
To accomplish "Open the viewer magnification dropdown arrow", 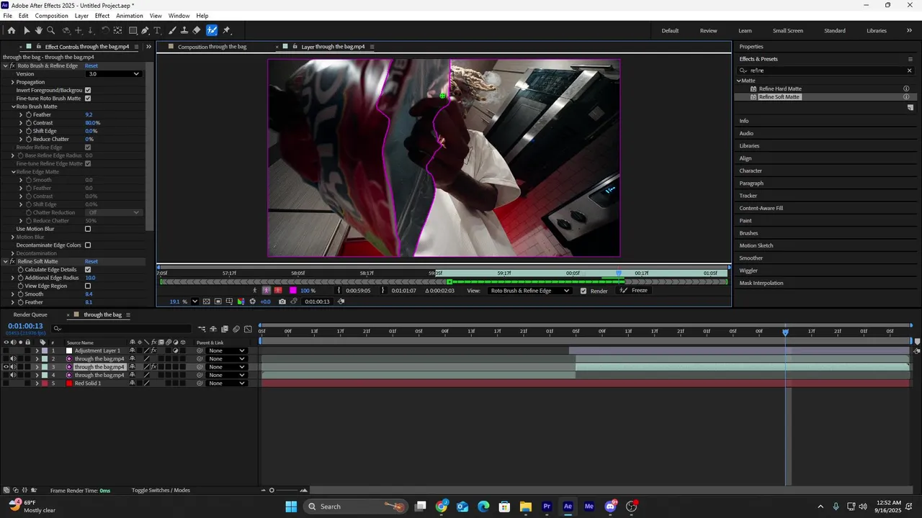I will [x=194, y=301].
